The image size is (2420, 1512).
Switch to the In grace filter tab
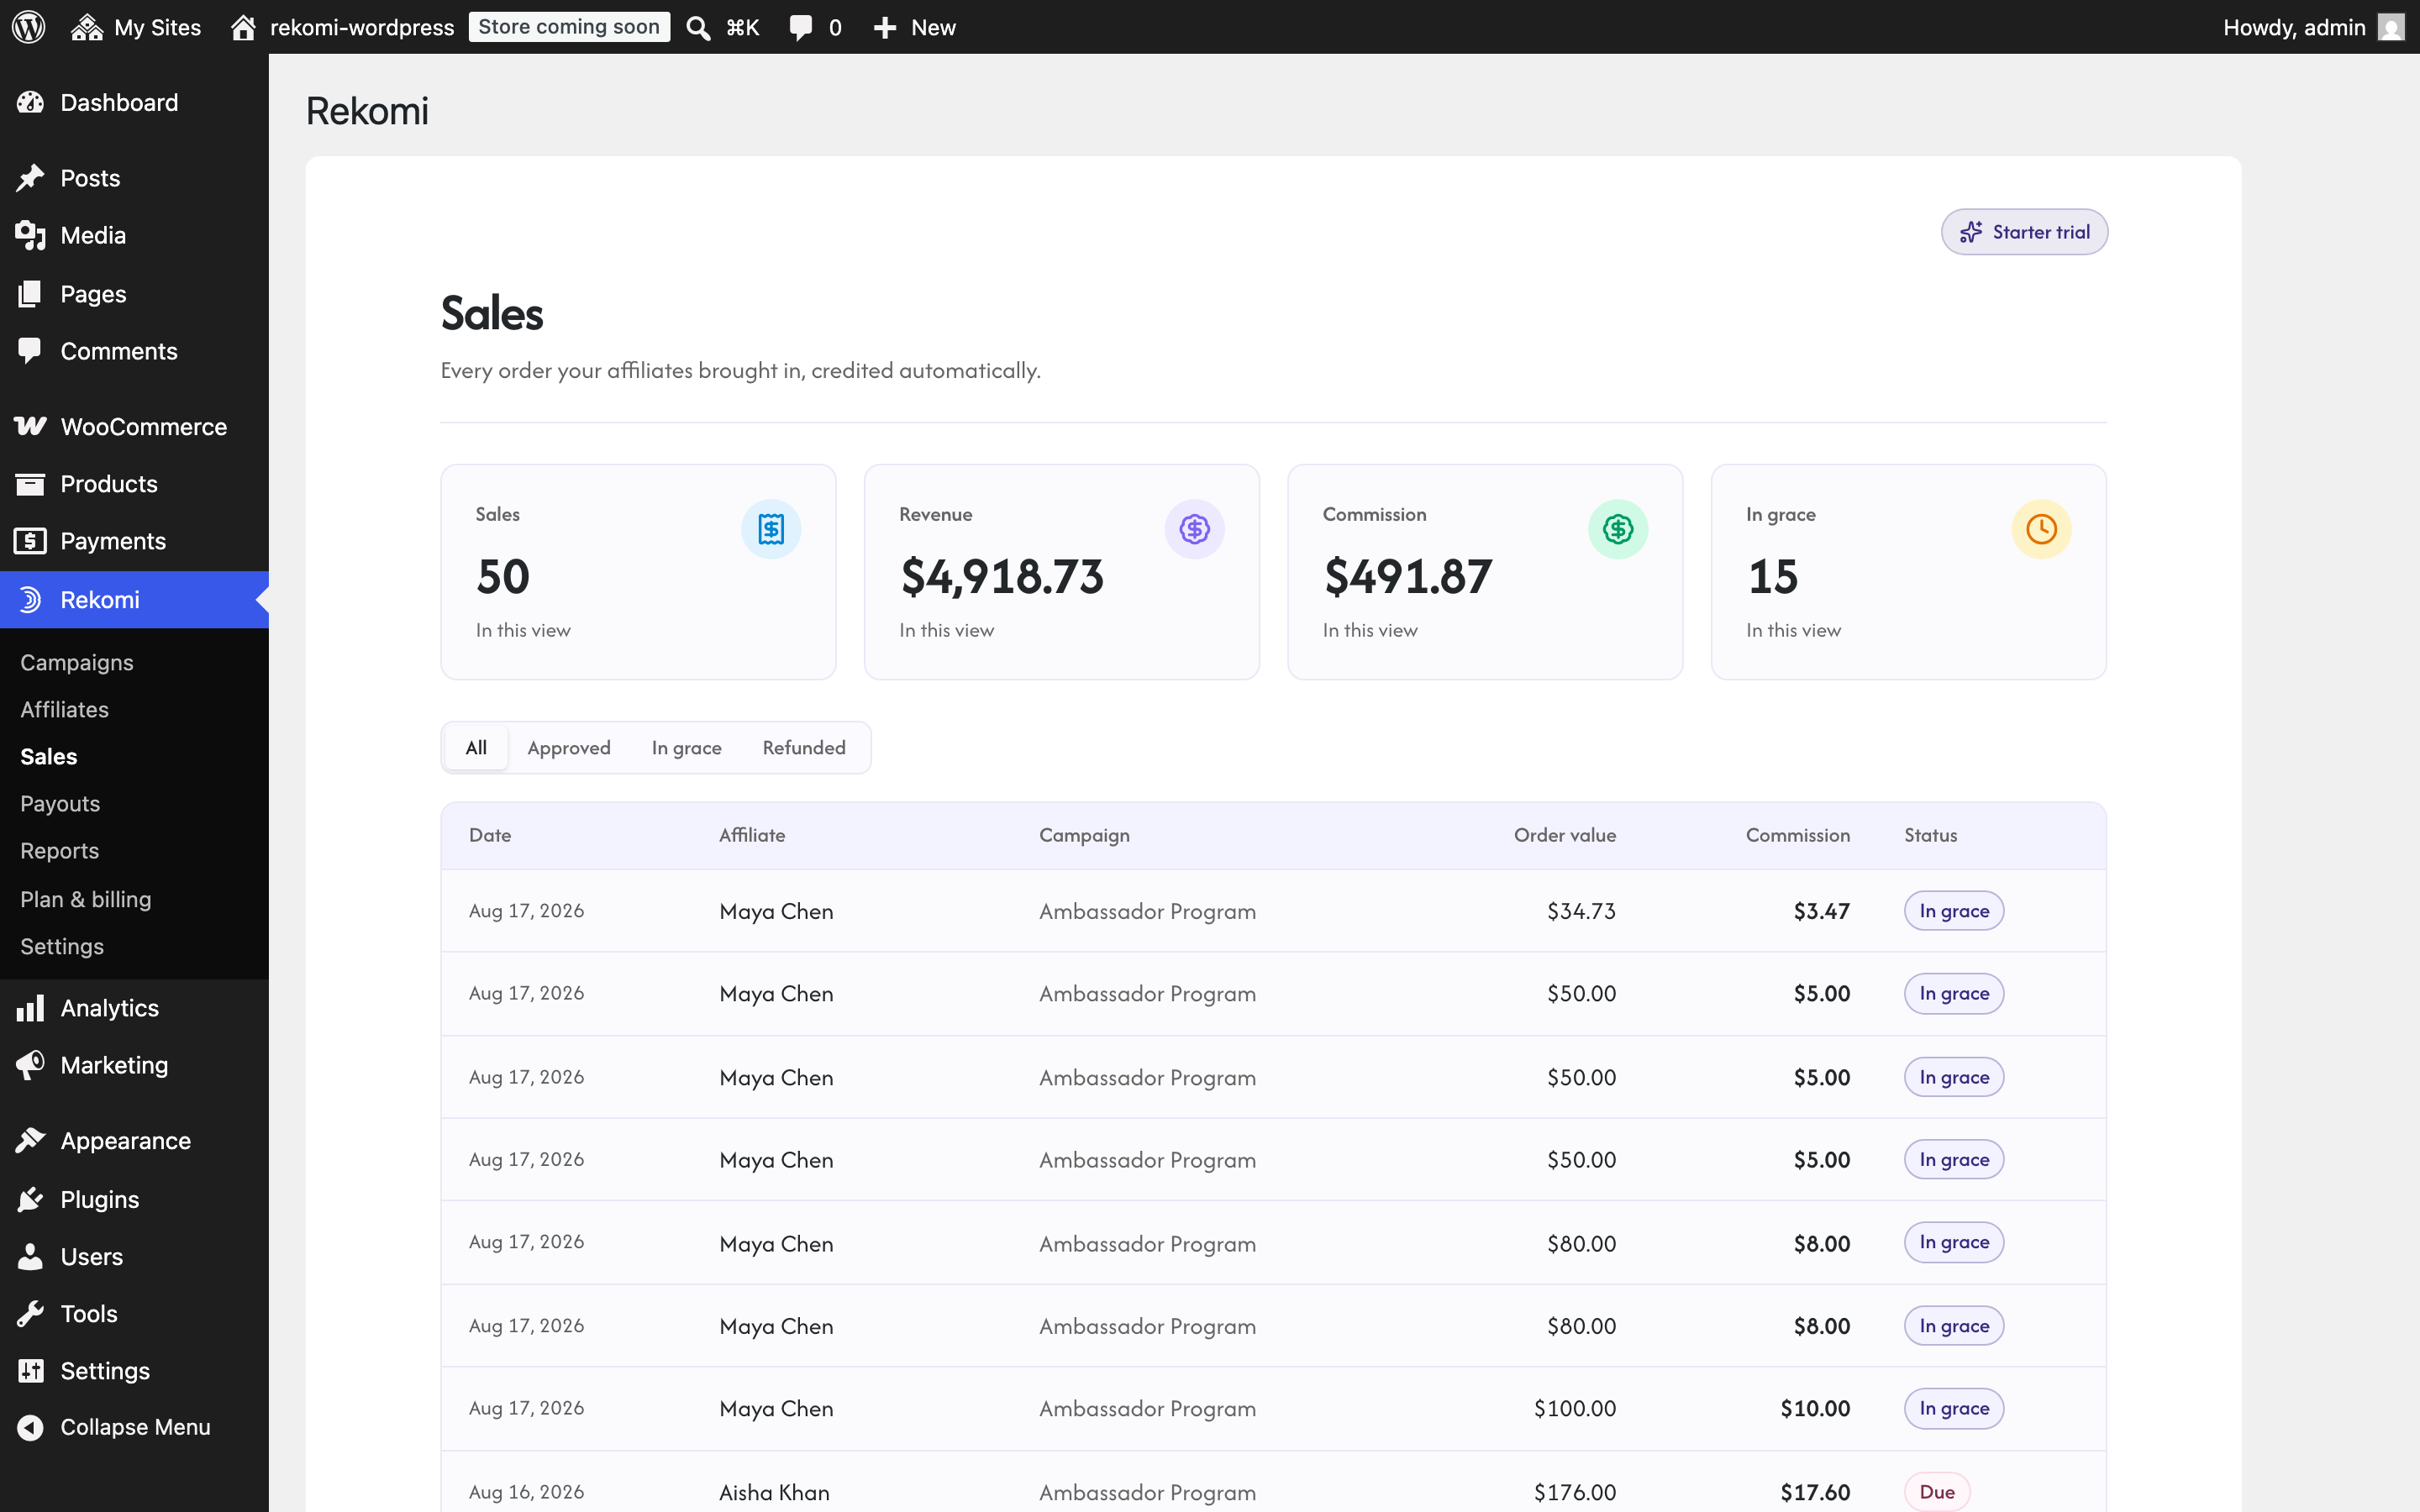pos(686,747)
